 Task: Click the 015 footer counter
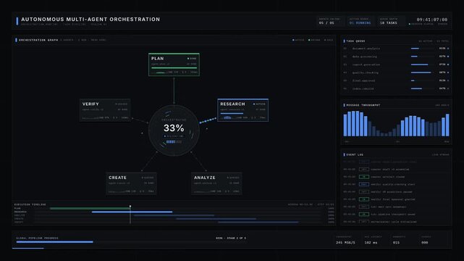click(396, 242)
